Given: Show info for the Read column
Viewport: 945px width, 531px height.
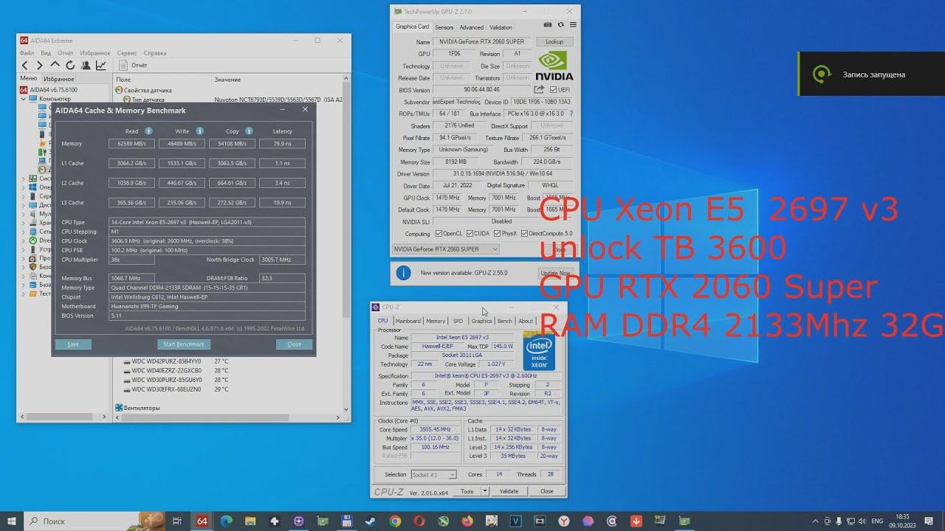Looking at the screenshot, I should [148, 131].
